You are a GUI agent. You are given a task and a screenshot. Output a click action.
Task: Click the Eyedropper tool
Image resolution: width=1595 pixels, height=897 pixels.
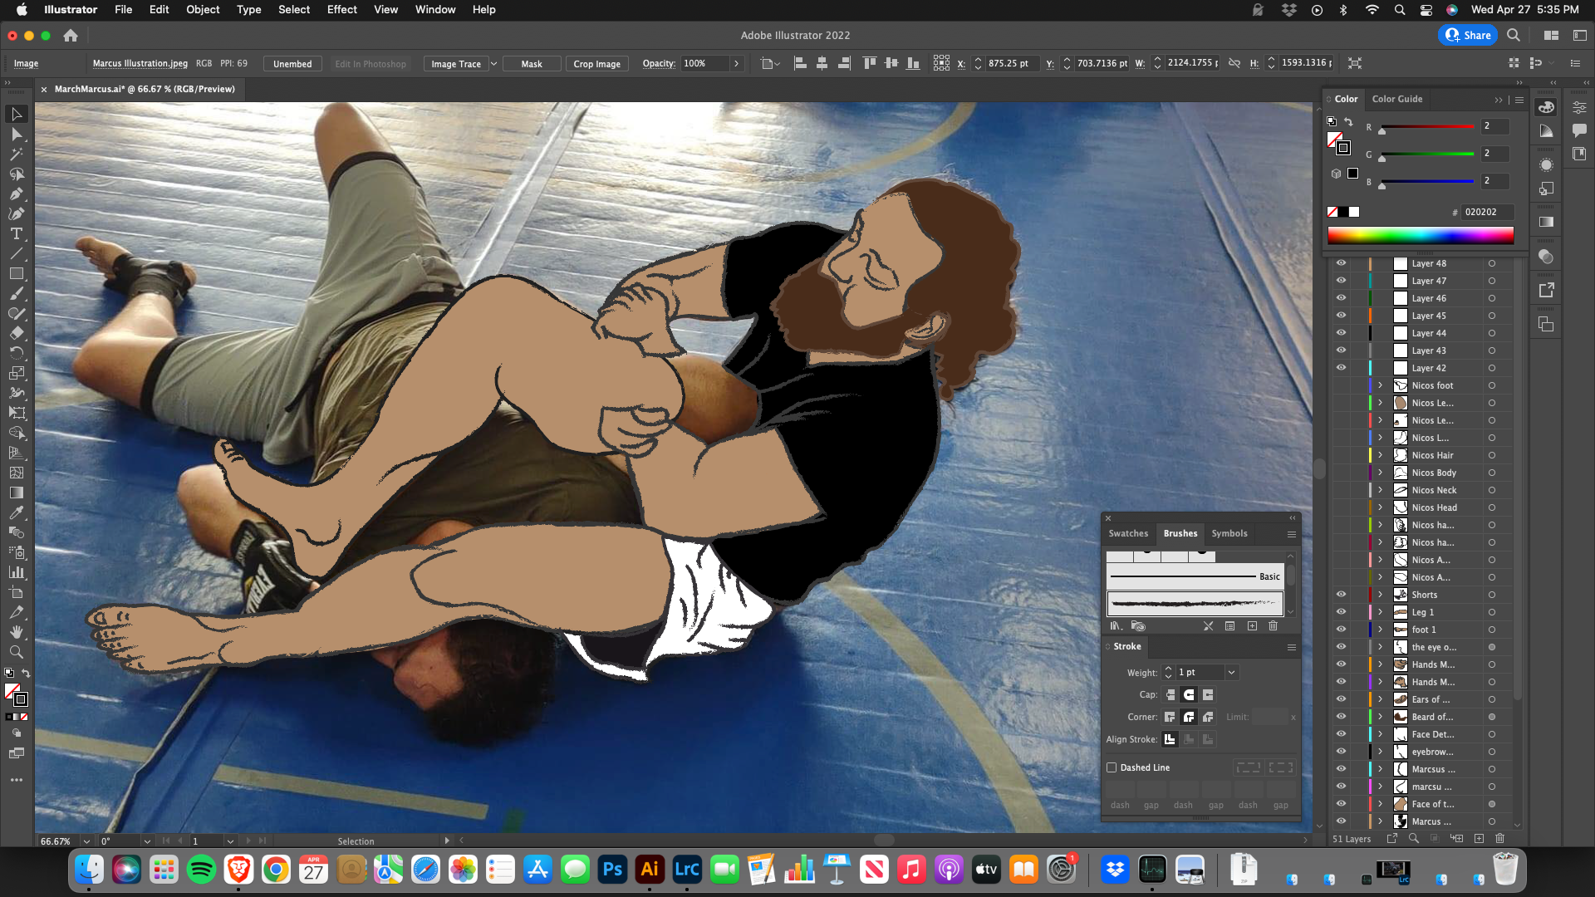point(16,512)
